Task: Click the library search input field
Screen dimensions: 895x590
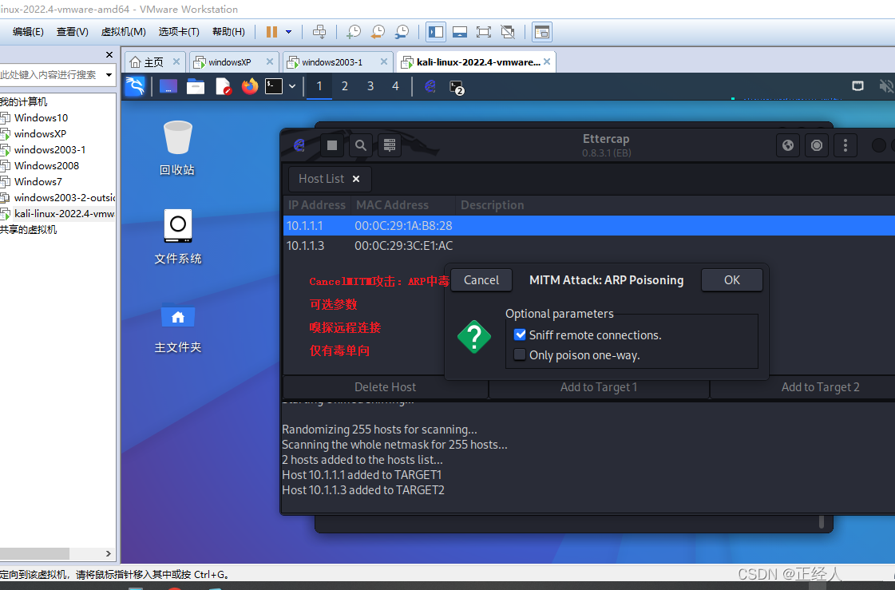Action: pyautogui.click(x=50, y=75)
